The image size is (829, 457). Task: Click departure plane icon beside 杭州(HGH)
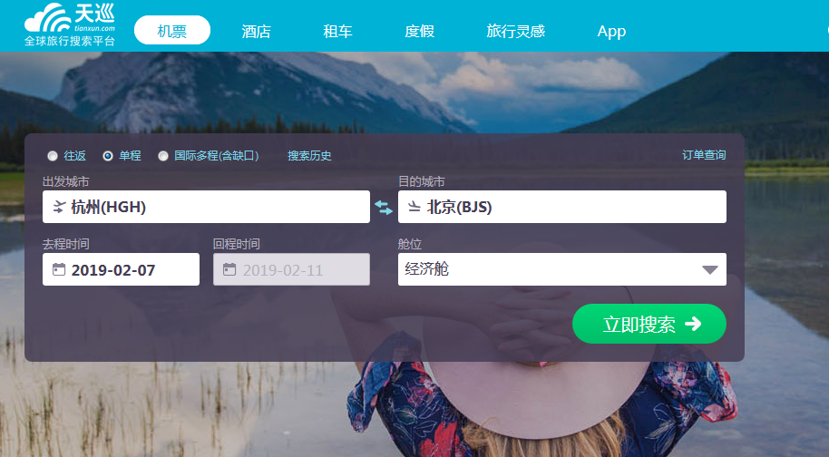coord(59,207)
